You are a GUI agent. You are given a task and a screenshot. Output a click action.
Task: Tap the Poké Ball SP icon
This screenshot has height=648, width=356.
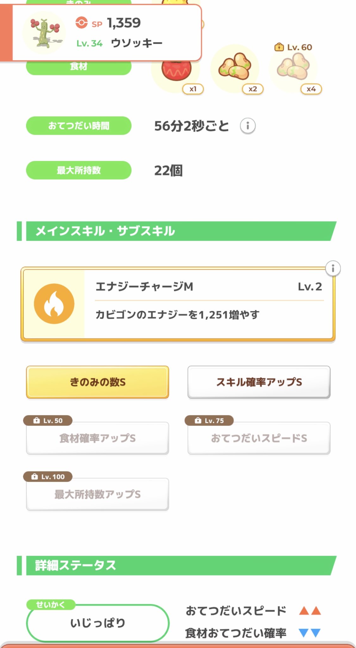[x=81, y=22]
